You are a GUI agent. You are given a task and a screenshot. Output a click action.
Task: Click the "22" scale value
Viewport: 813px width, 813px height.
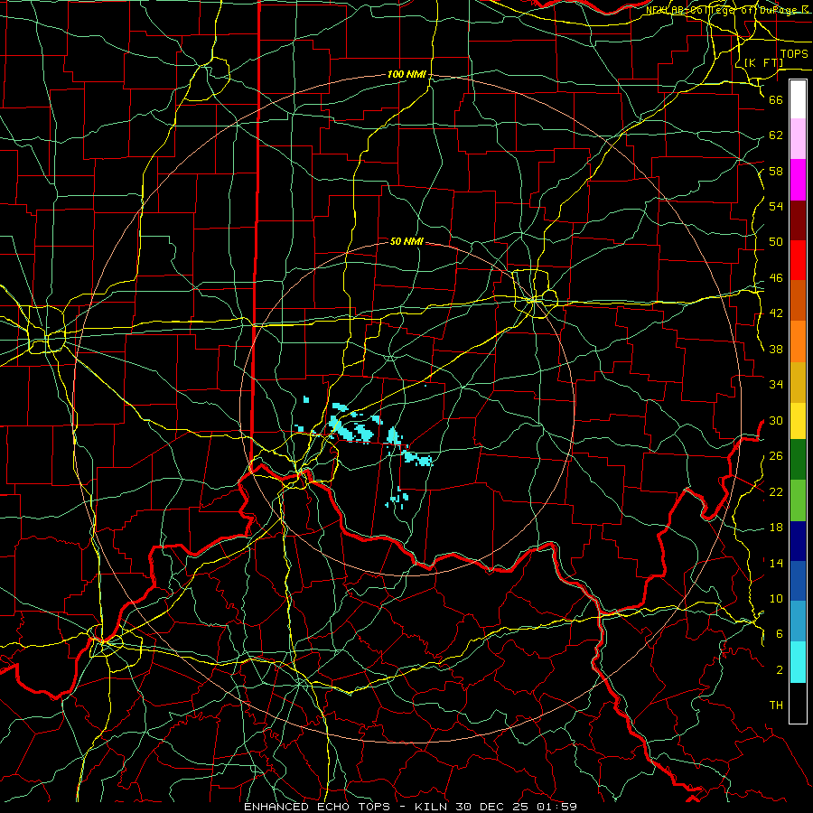(x=776, y=491)
